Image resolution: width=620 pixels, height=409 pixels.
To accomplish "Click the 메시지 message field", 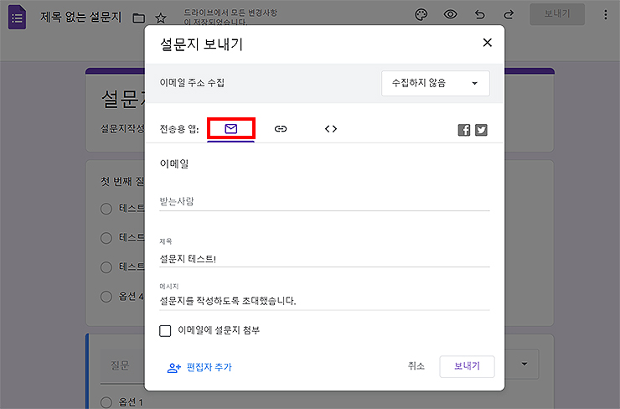I will [324, 301].
